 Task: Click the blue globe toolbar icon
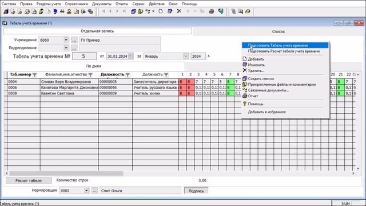[55, 11]
